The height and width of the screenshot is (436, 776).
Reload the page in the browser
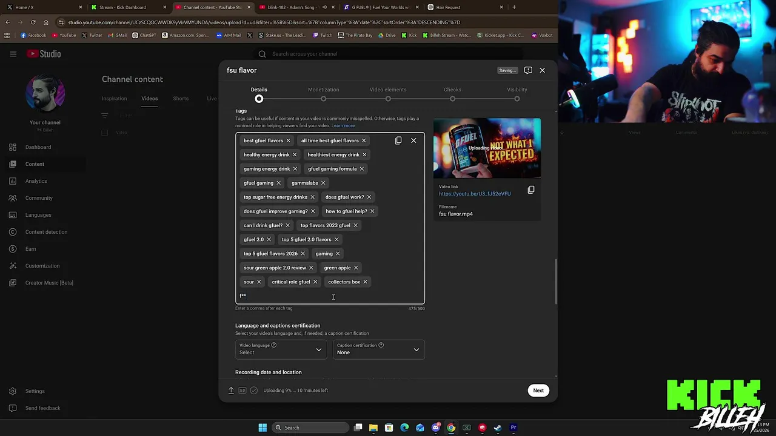coord(33,22)
